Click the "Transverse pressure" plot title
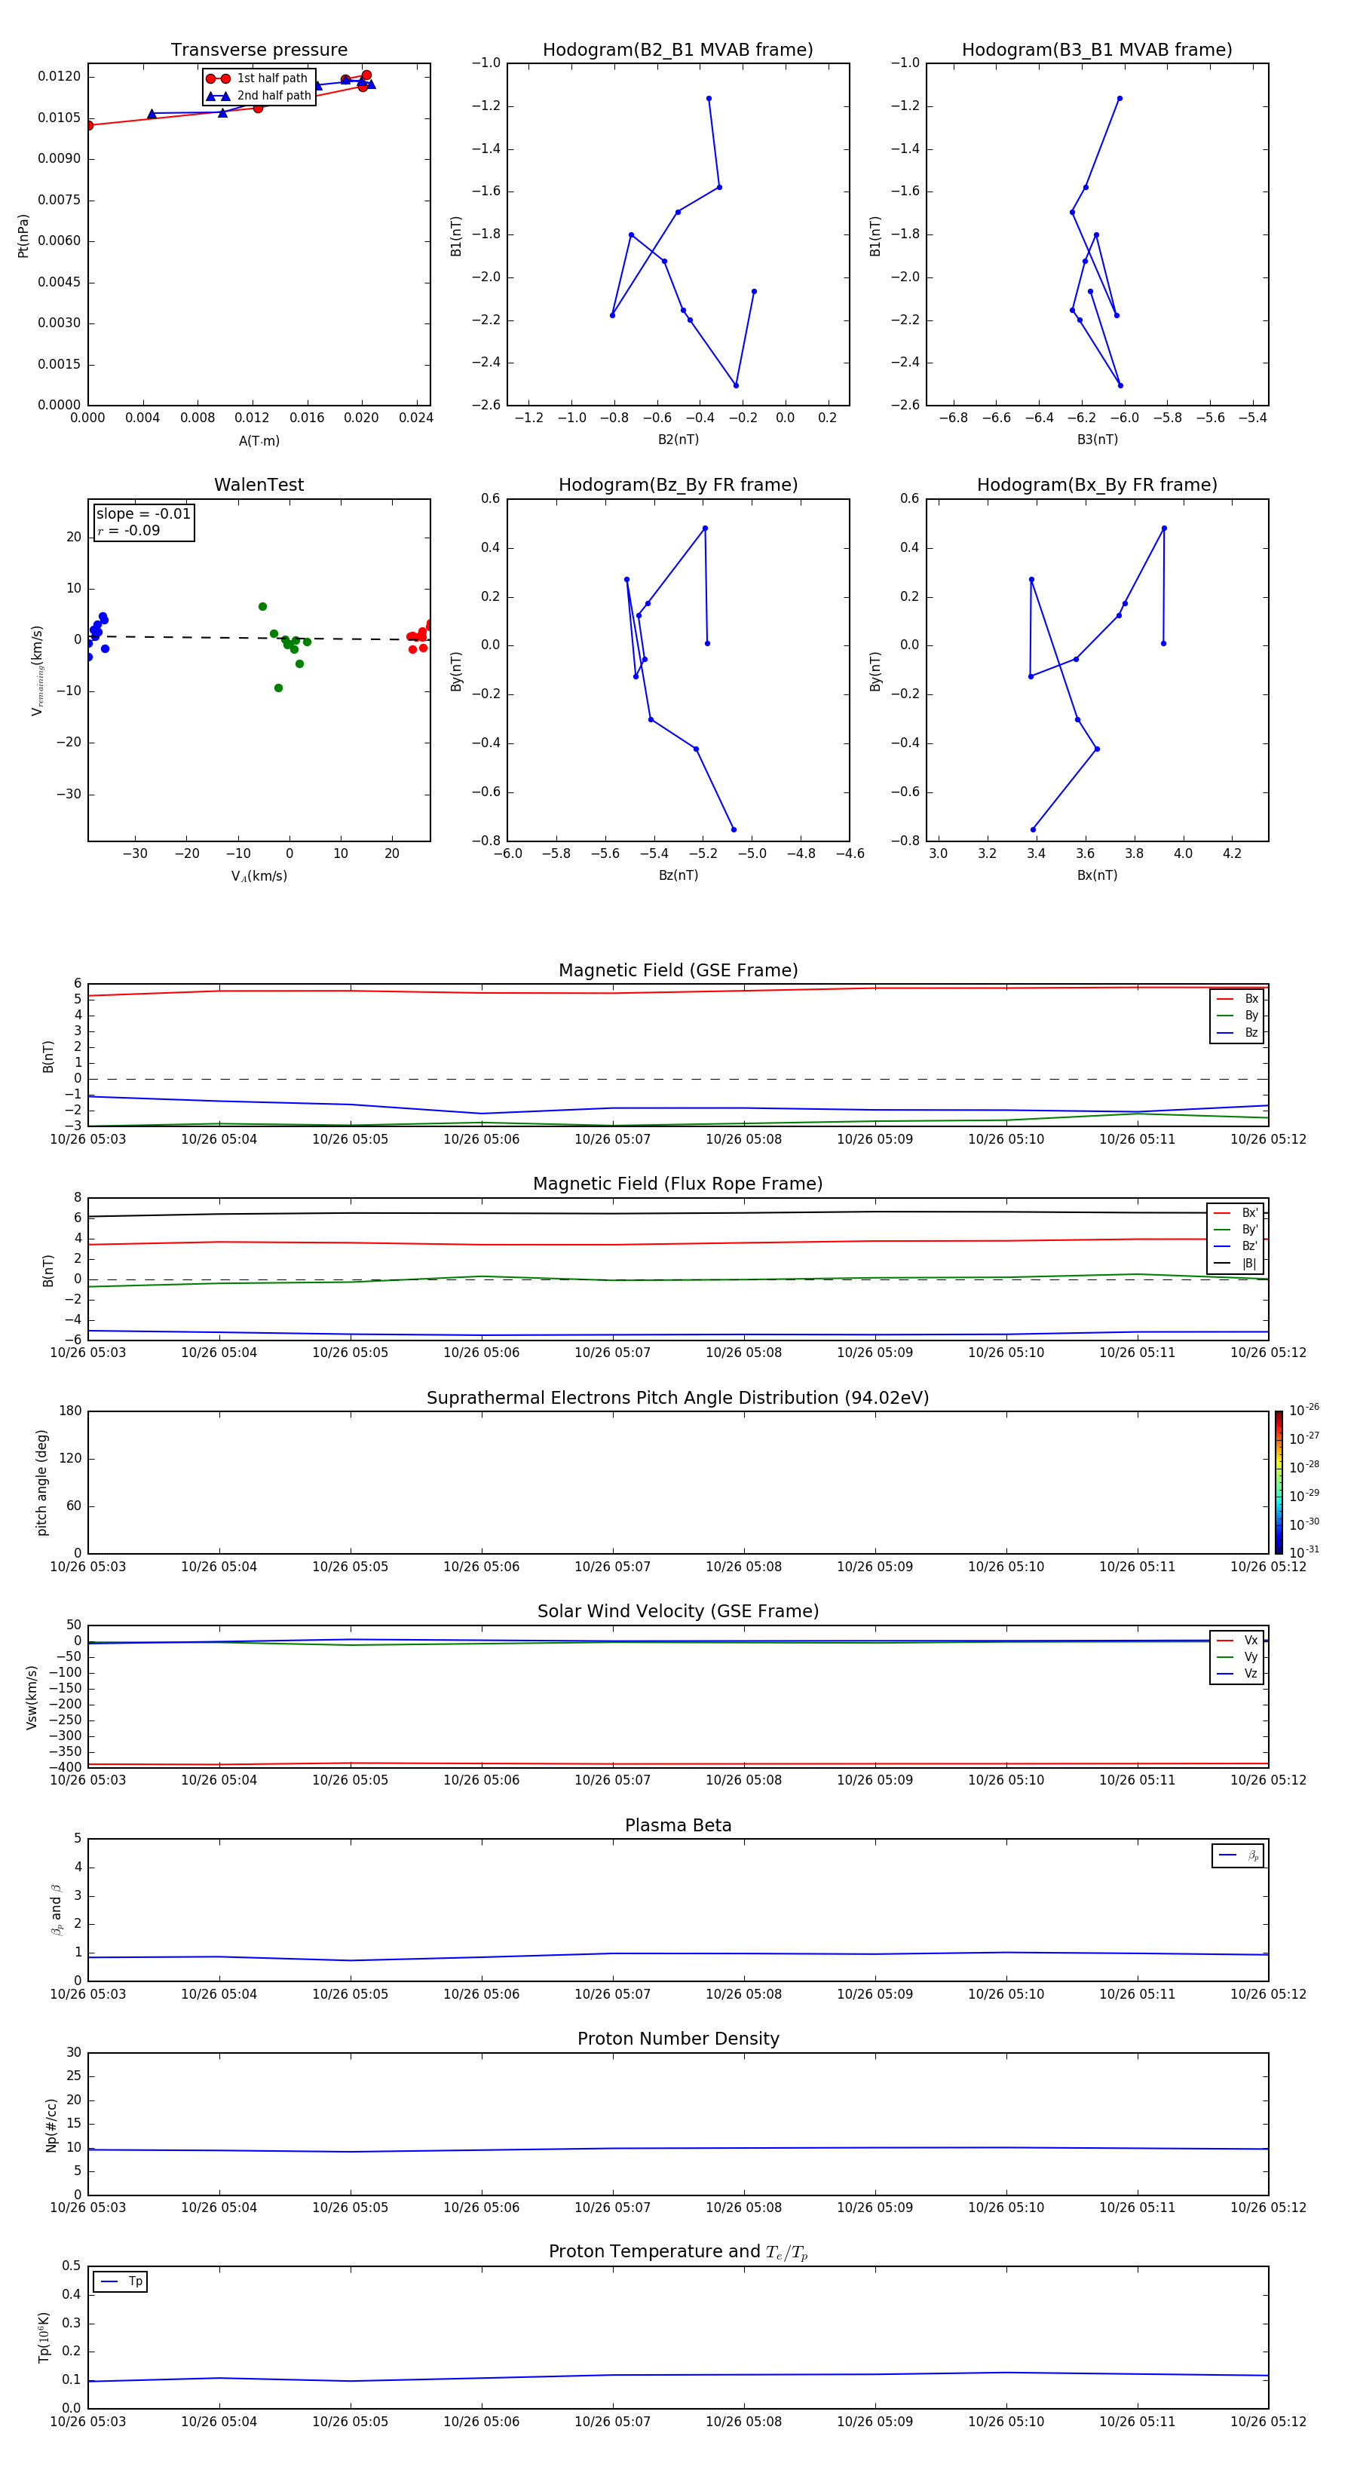Image resolution: width=1357 pixels, height=2488 pixels. 259,51
